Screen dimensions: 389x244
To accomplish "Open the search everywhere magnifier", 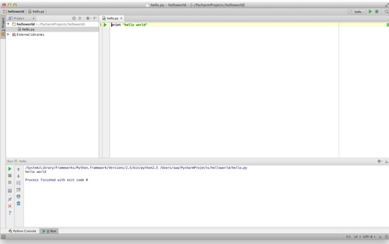I will [387, 12].
